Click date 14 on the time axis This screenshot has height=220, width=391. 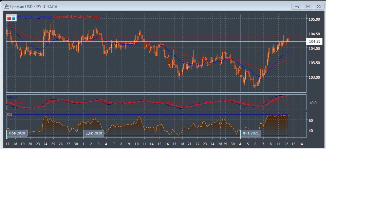coord(300,144)
